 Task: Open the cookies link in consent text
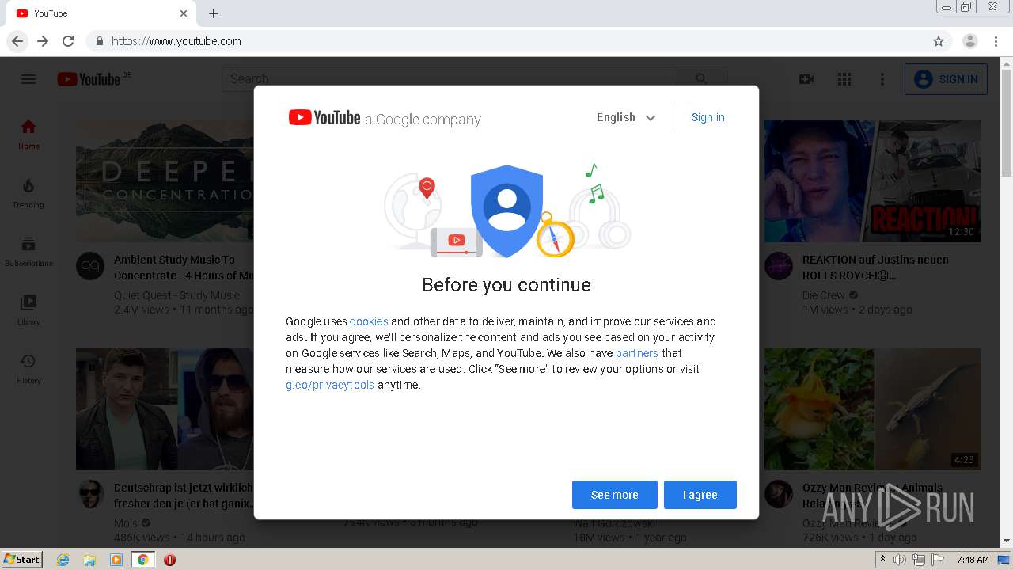click(369, 321)
